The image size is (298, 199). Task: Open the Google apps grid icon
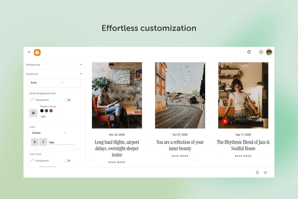[x=261, y=52]
